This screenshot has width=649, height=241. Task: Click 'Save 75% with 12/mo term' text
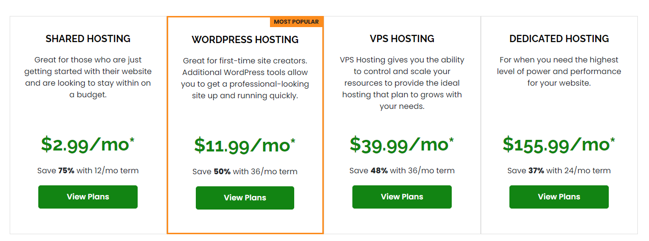(x=88, y=171)
